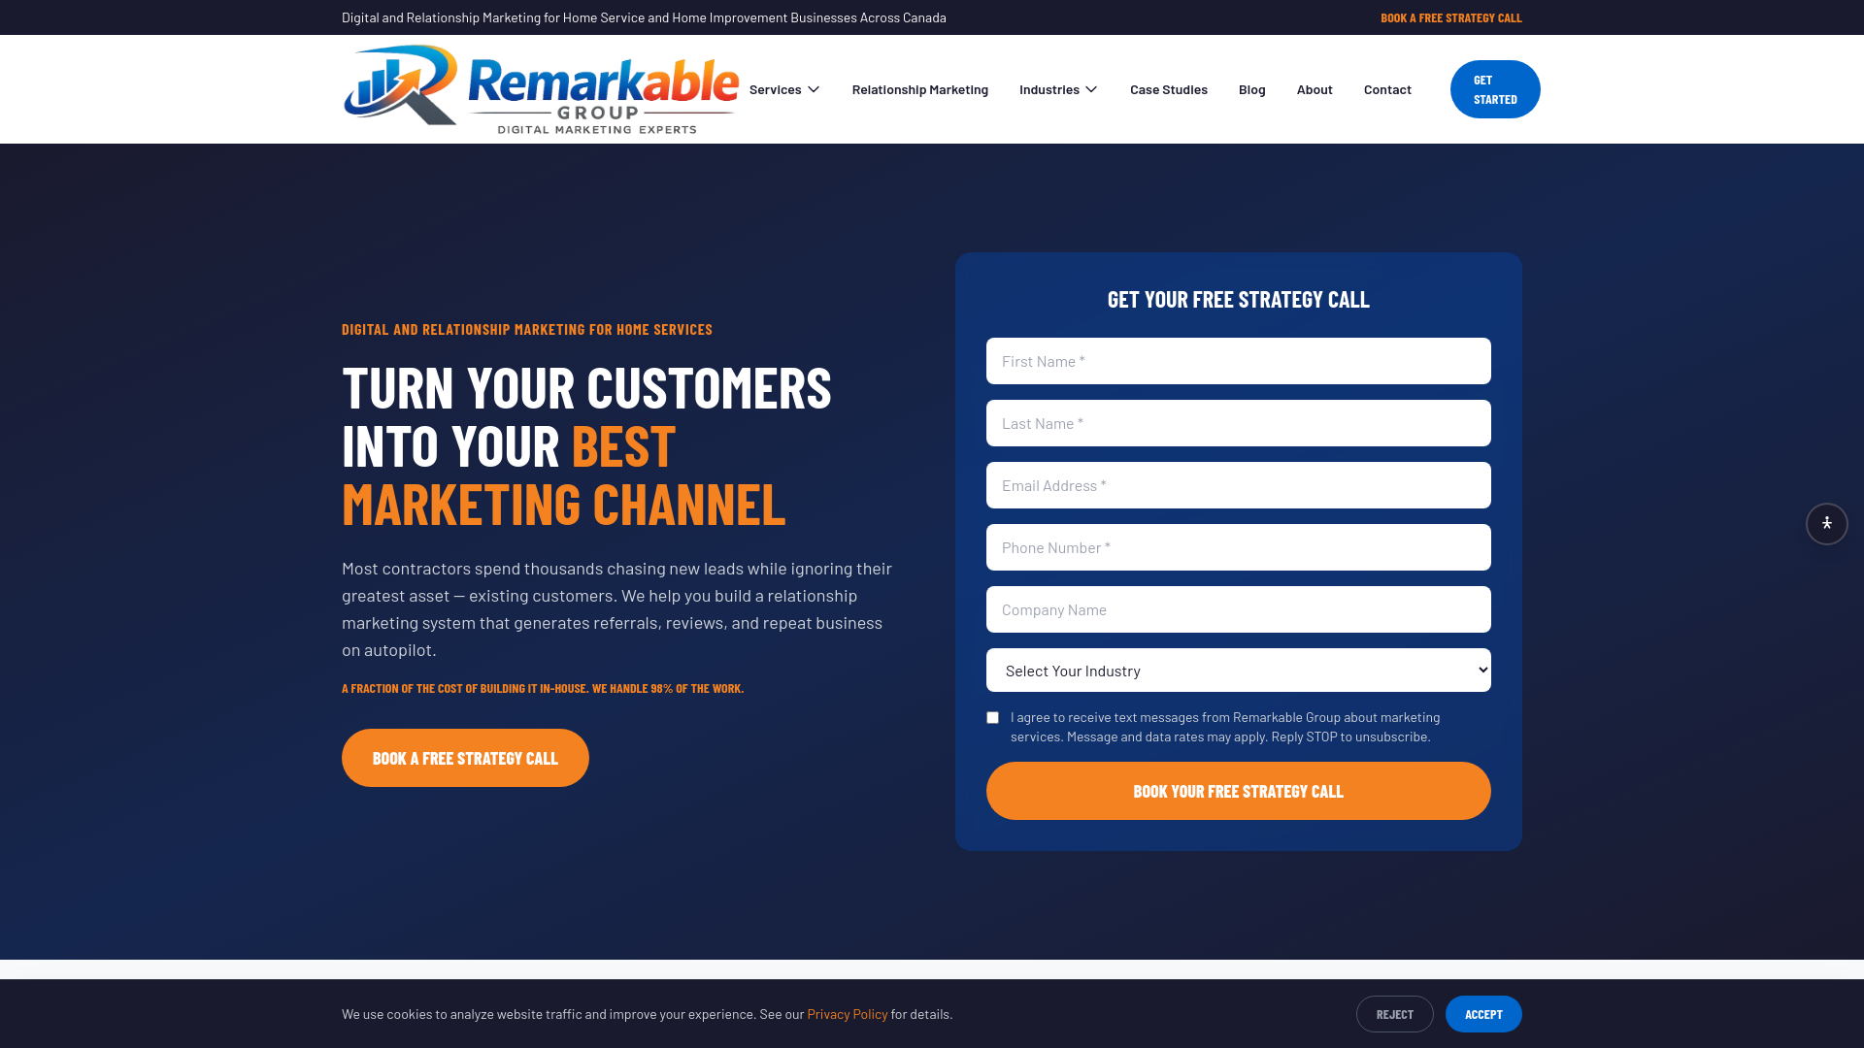
Task: Check the text message consent checkbox
Action: point(992,718)
